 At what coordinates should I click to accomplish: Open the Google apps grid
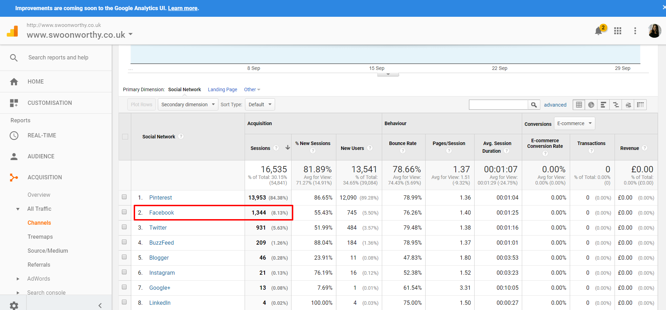(x=618, y=31)
